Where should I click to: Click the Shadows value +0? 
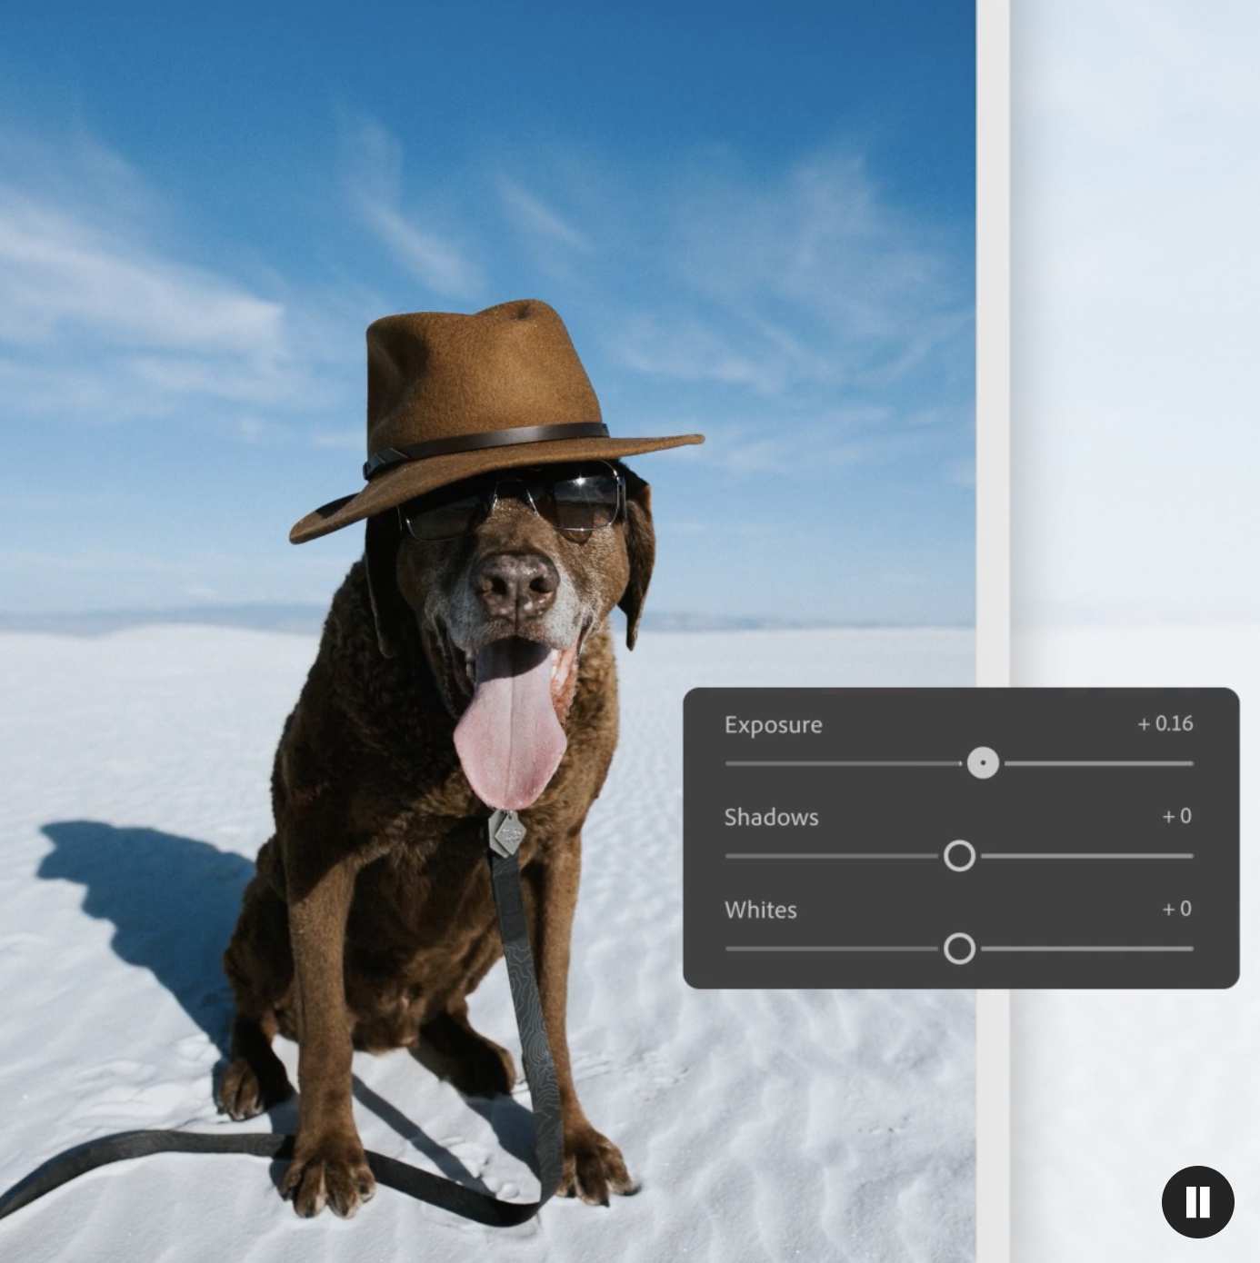tap(1176, 817)
